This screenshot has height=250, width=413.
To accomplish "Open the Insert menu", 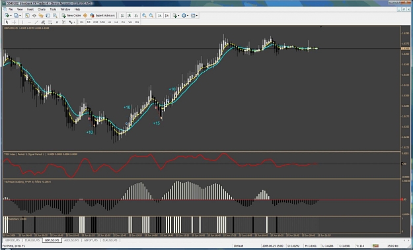I will pos(30,9).
